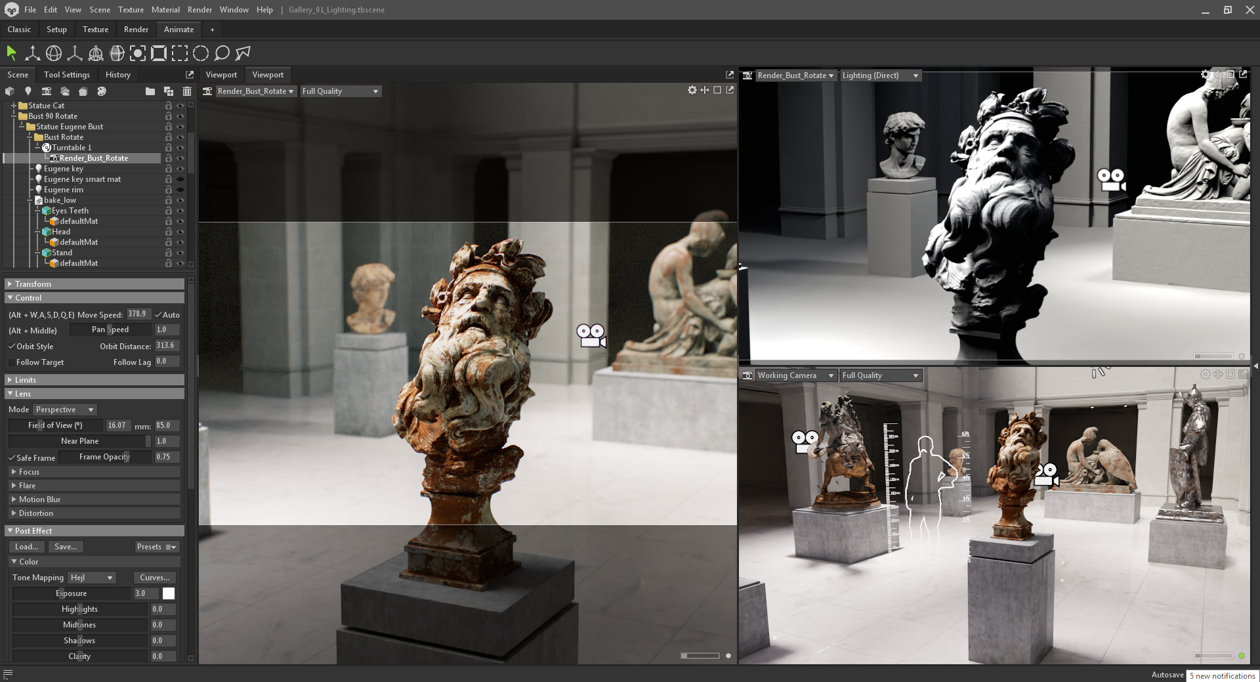Open the Render menu in the menu bar

[x=199, y=9]
